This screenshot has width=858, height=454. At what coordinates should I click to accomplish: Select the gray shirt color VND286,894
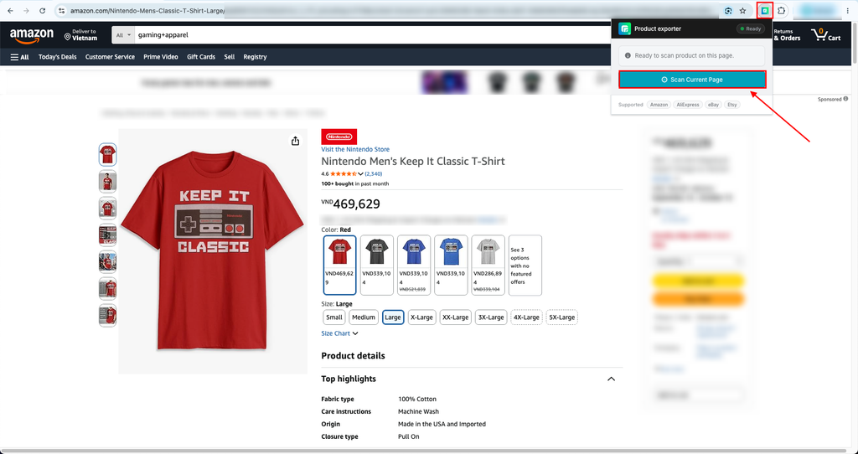coord(488,265)
